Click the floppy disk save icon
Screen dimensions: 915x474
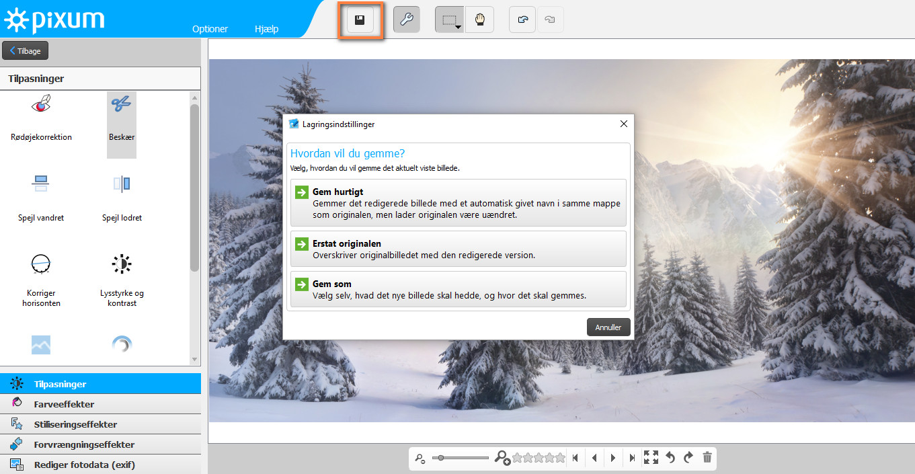point(360,20)
